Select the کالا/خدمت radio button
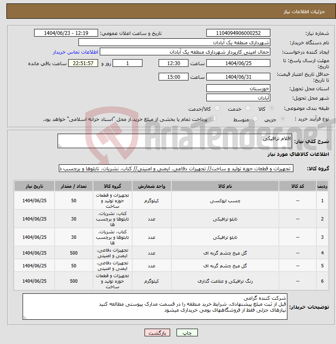336x344 pixels. pyautogui.click(x=217, y=108)
